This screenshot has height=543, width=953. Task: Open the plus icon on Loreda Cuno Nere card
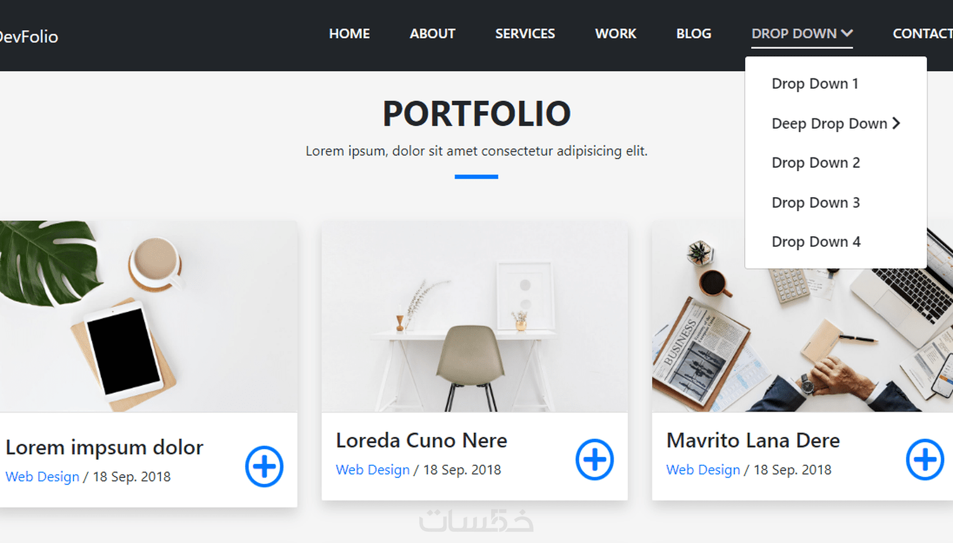[595, 460]
